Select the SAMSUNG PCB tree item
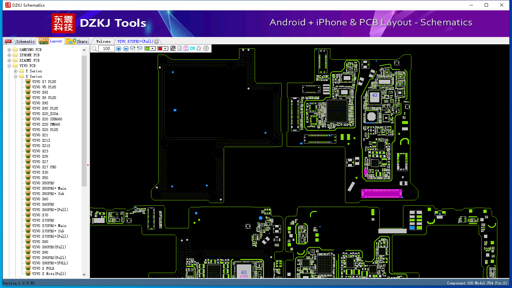 click(30, 50)
